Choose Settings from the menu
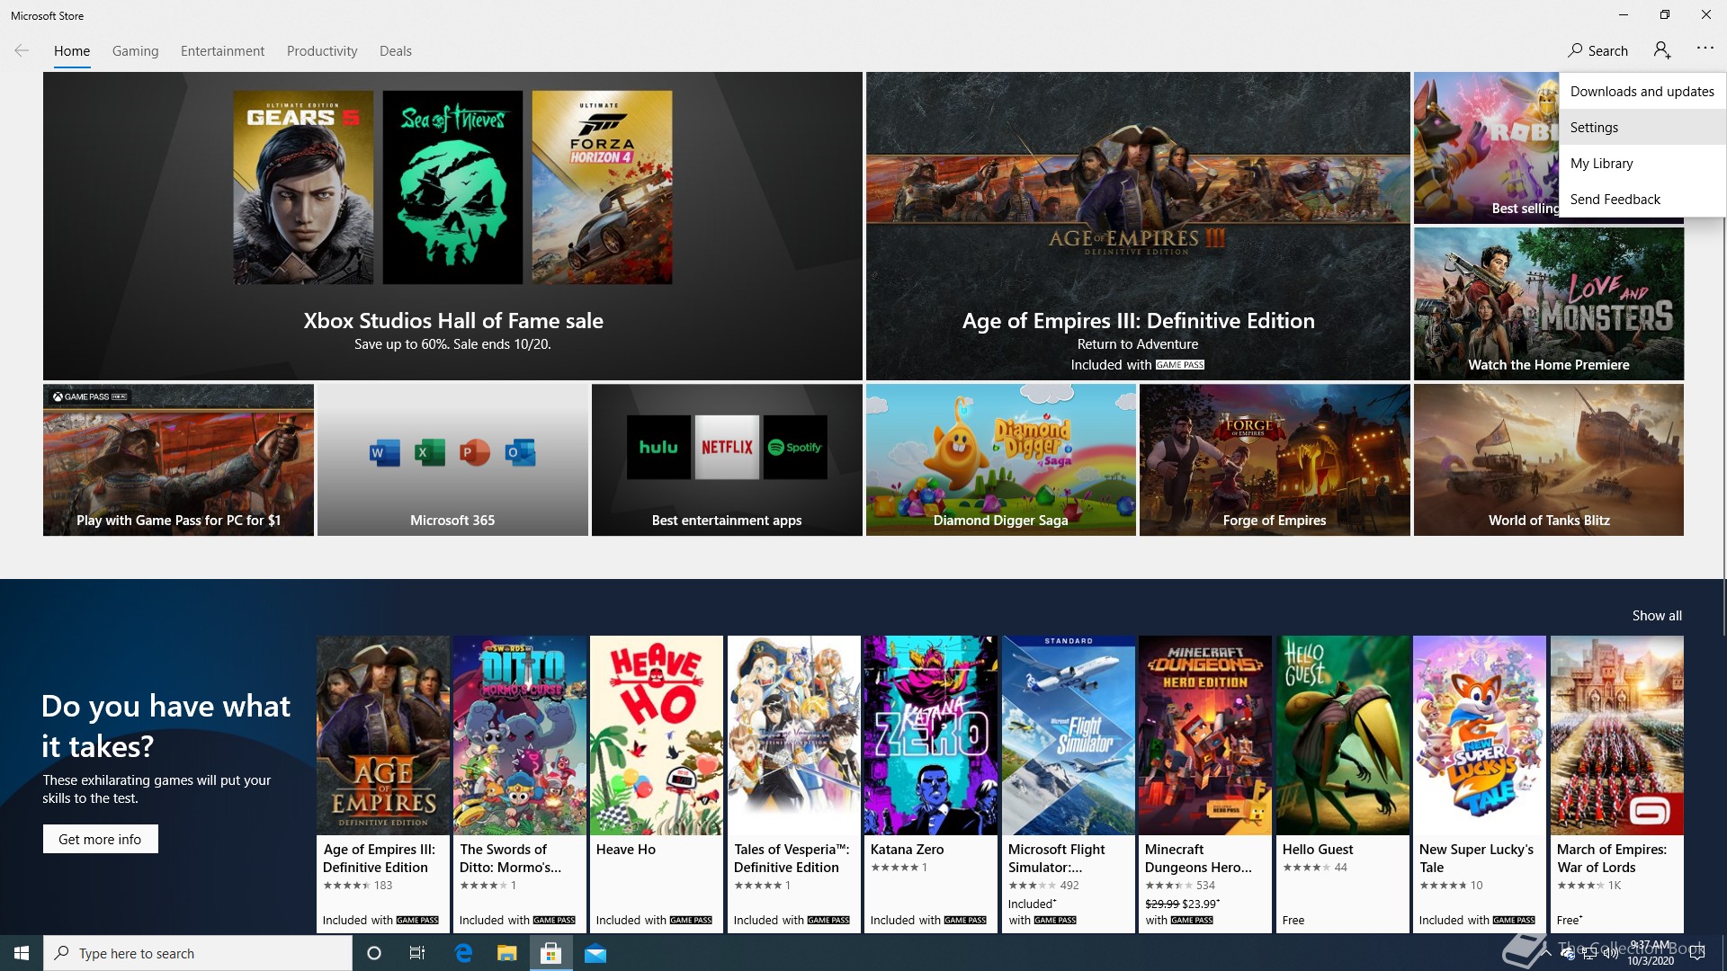This screenshot has height=971, width=1727. 1642,127
